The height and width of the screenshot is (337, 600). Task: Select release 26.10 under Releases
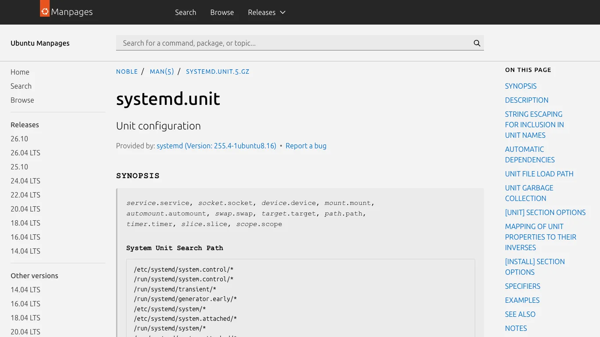click(x=19, y=139)
